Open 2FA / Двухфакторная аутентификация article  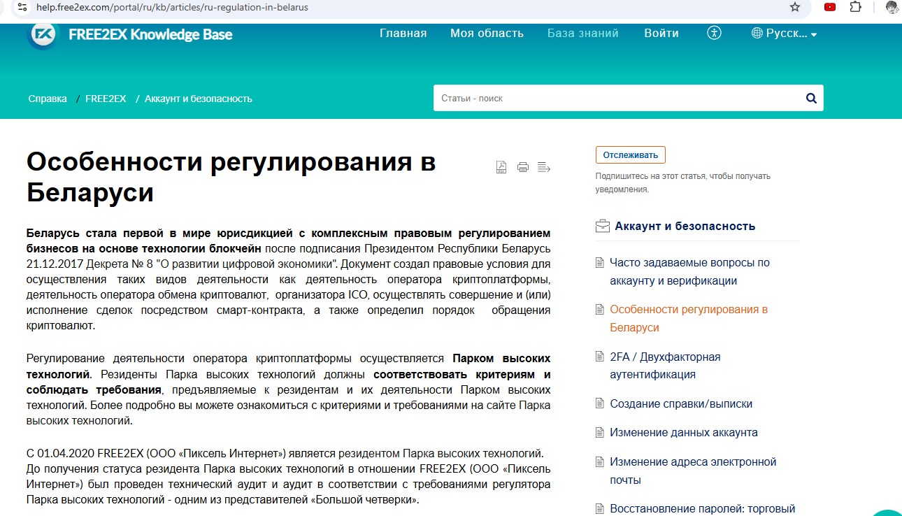click(x=664, y=366)
